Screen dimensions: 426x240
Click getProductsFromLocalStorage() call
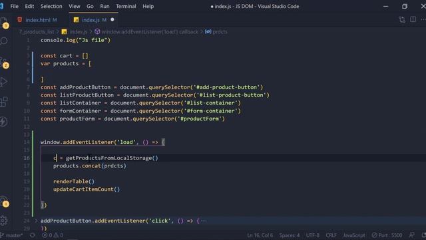[x=112, y=158]
